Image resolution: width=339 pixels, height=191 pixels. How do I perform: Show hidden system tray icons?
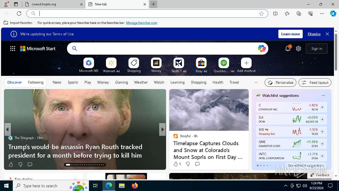[x=286, y=186]
